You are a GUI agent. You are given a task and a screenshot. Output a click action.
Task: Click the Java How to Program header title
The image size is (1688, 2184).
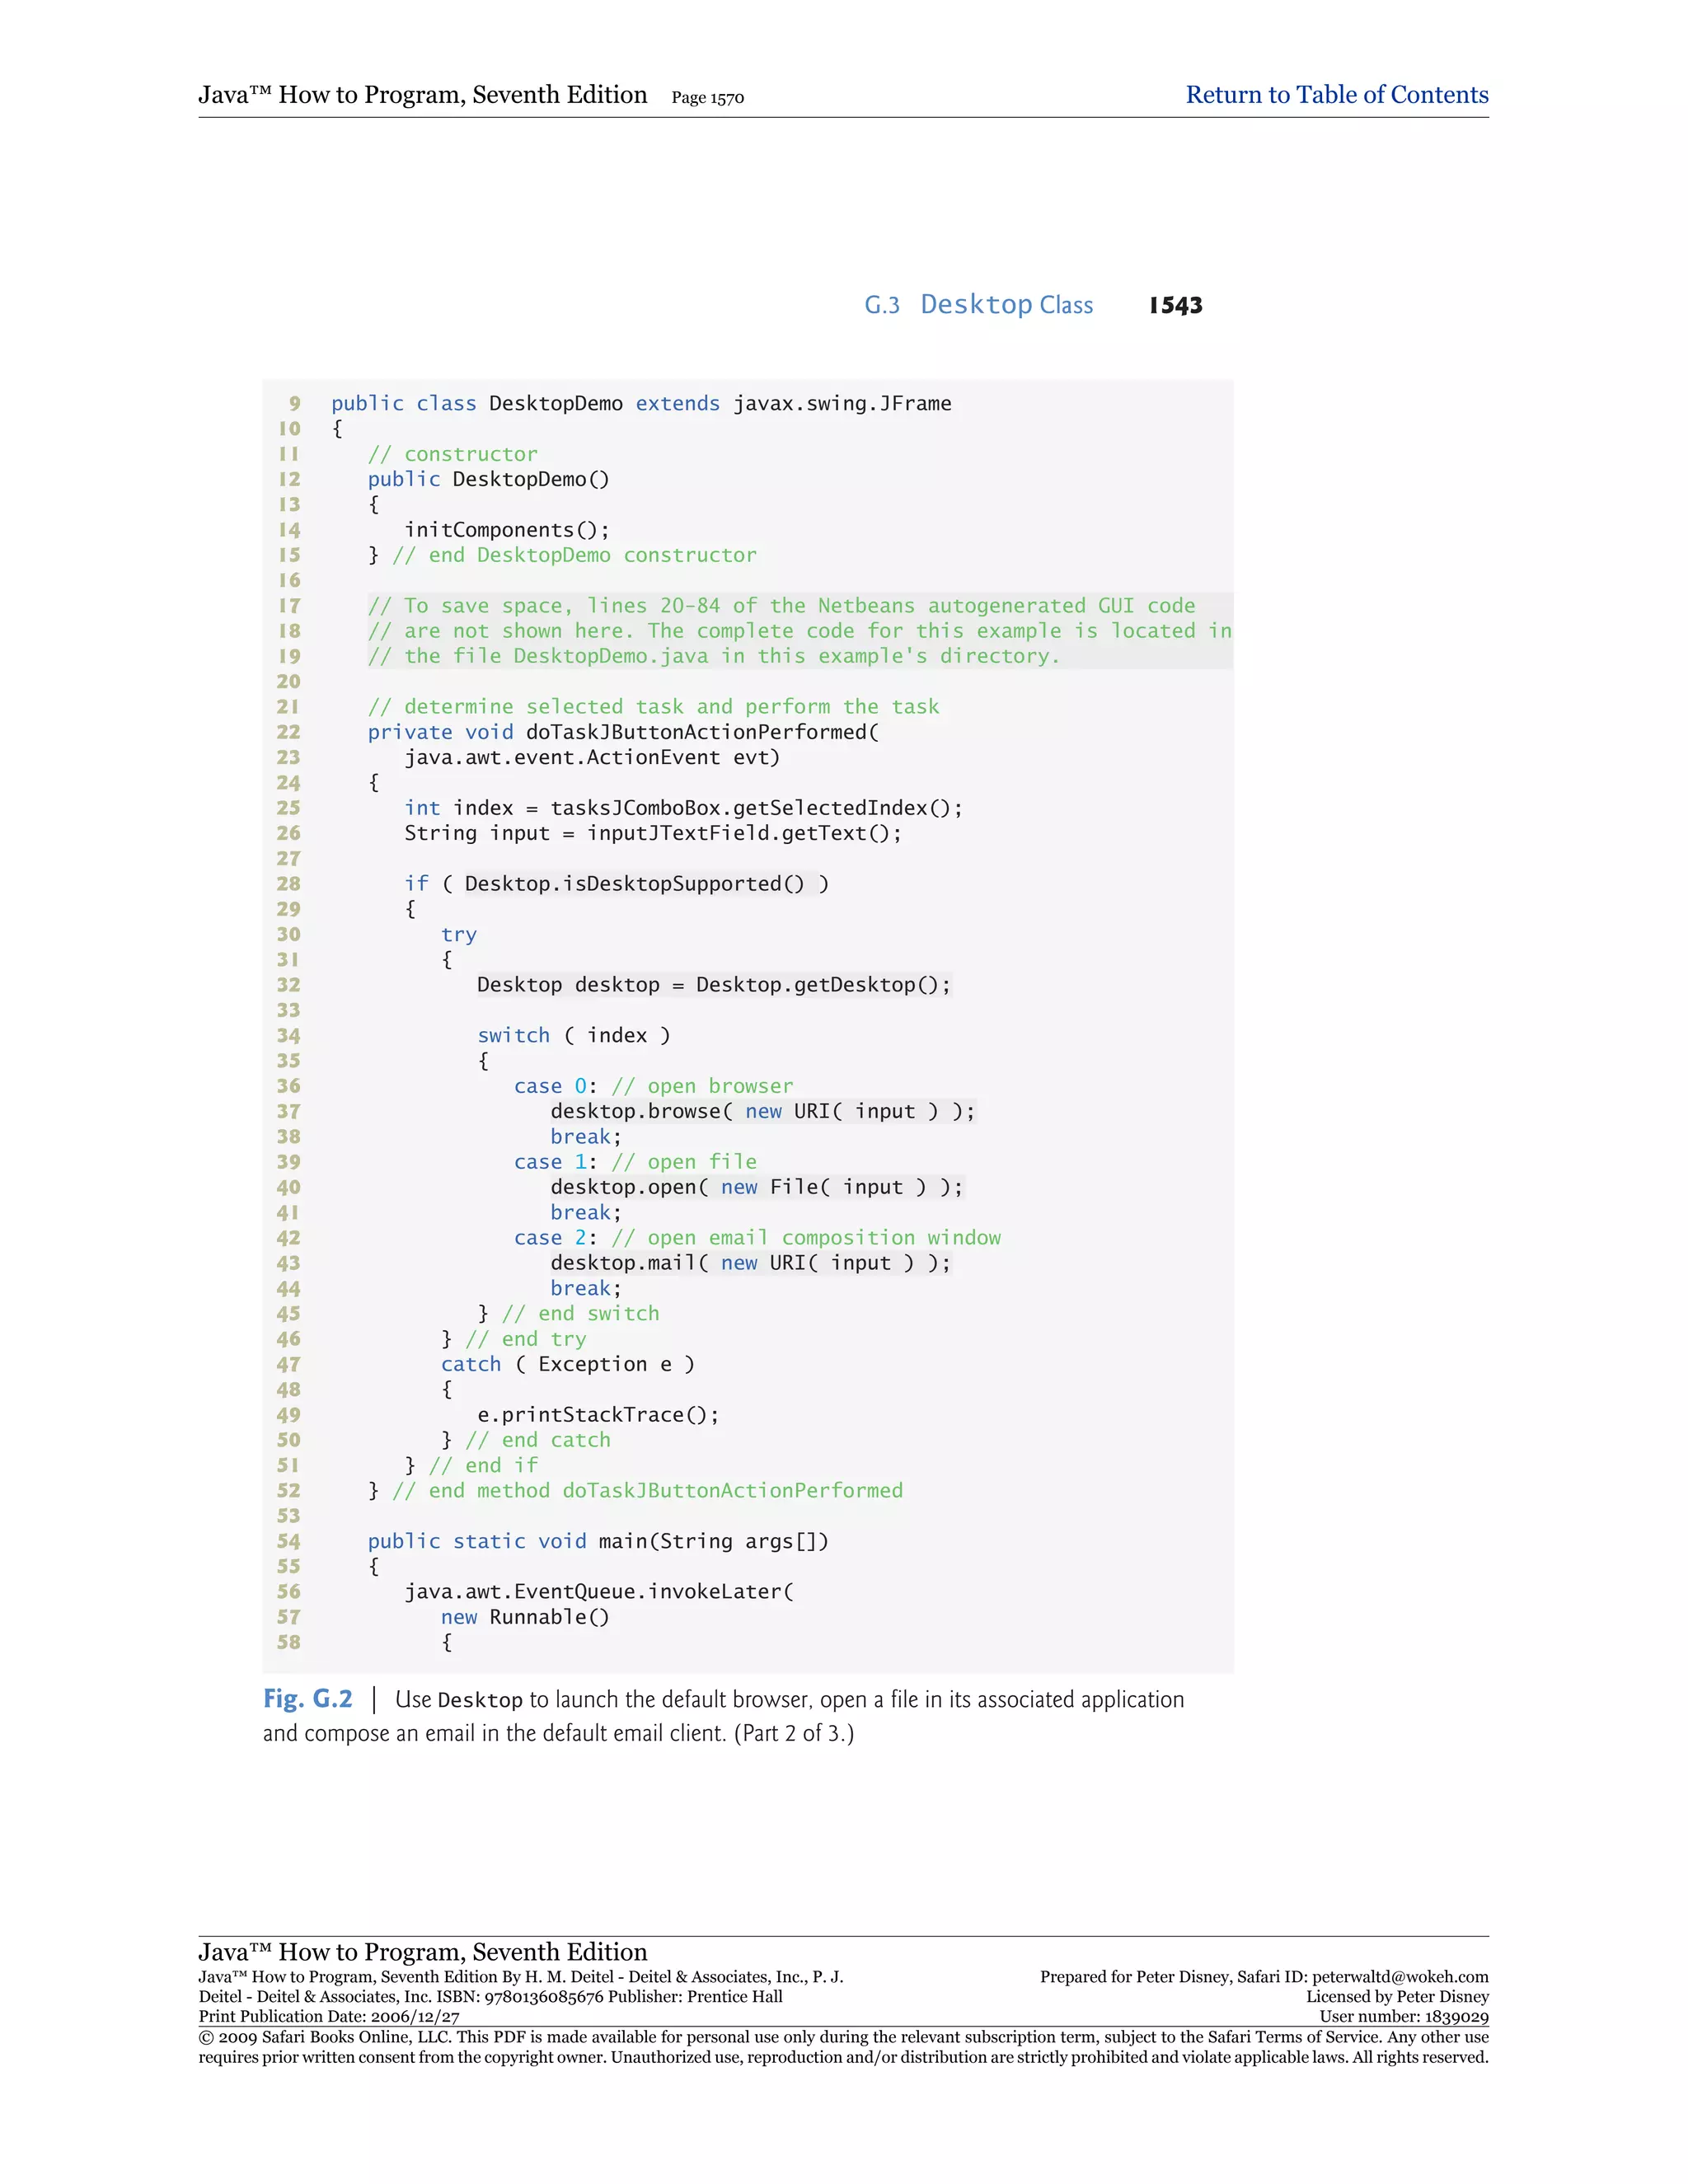[422, 95]
